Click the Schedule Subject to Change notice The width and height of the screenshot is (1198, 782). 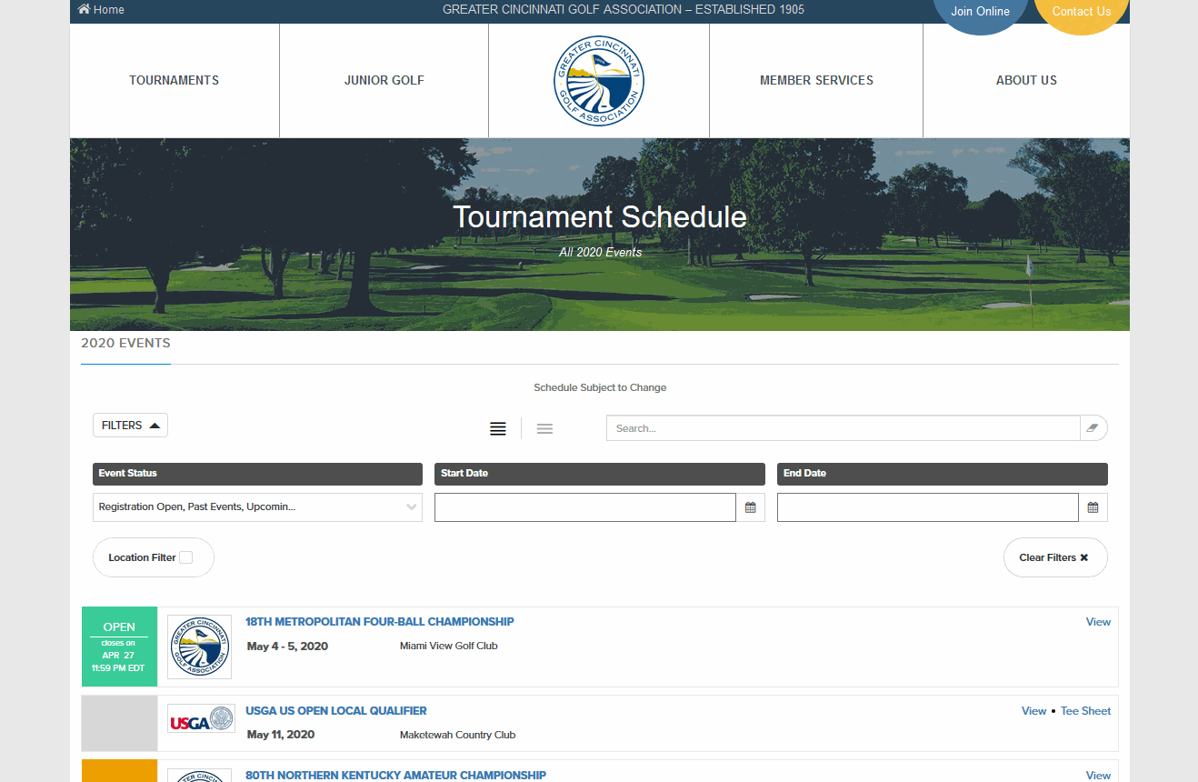pos(600,387)
